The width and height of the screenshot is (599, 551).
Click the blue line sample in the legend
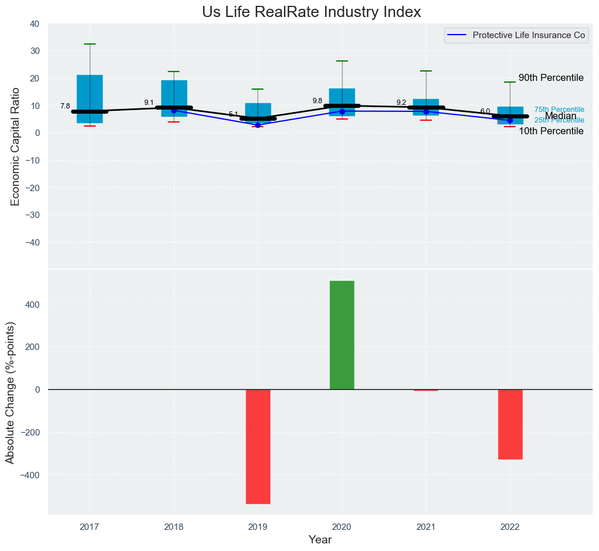point(457,36)
